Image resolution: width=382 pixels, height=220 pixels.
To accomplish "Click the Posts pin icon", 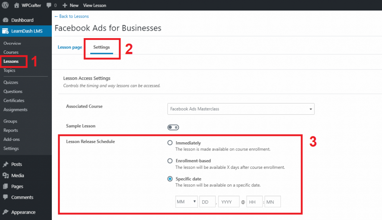I will [5, 164].
